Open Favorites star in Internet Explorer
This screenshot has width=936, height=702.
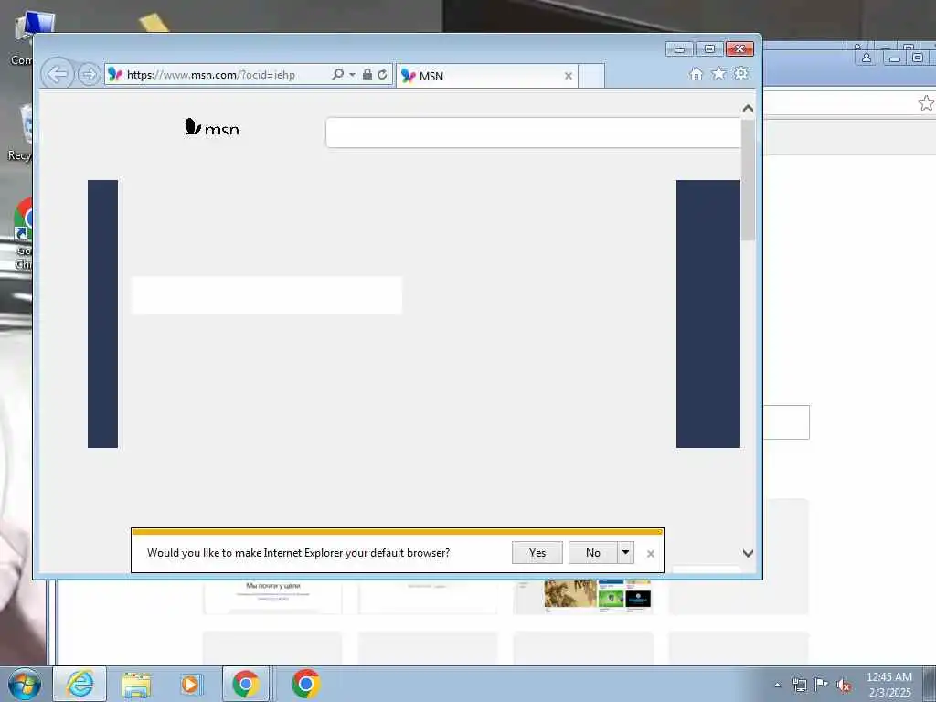pyautogui.click(x=718, y=73)
